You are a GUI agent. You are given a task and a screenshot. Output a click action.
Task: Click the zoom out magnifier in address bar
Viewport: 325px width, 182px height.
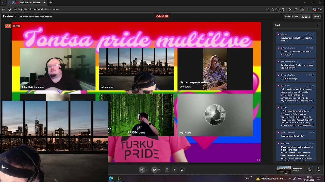click(x=268, y=9)
